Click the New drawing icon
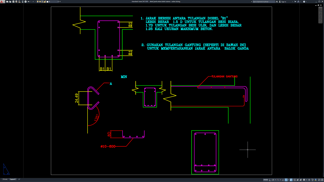Screen dimensions: 324x182 [x=7, y=2]
